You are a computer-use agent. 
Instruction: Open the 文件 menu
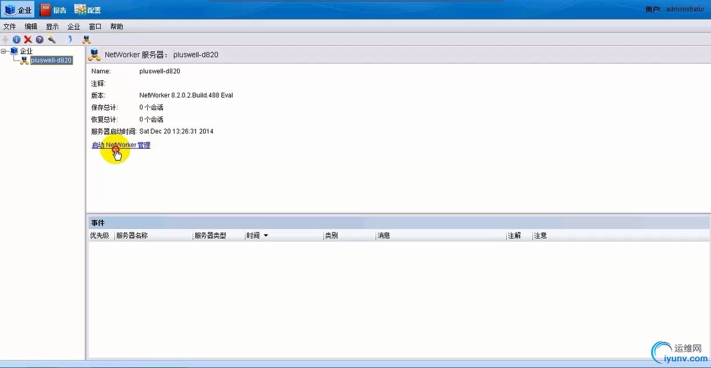point(10,27)
